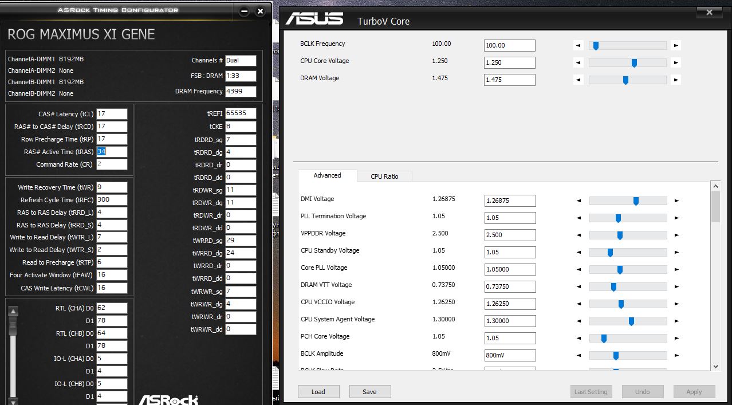This screenshot has height=405, width=732.
Task: Adjust the PCH Core Voltage slider
Action: point(628,339)
